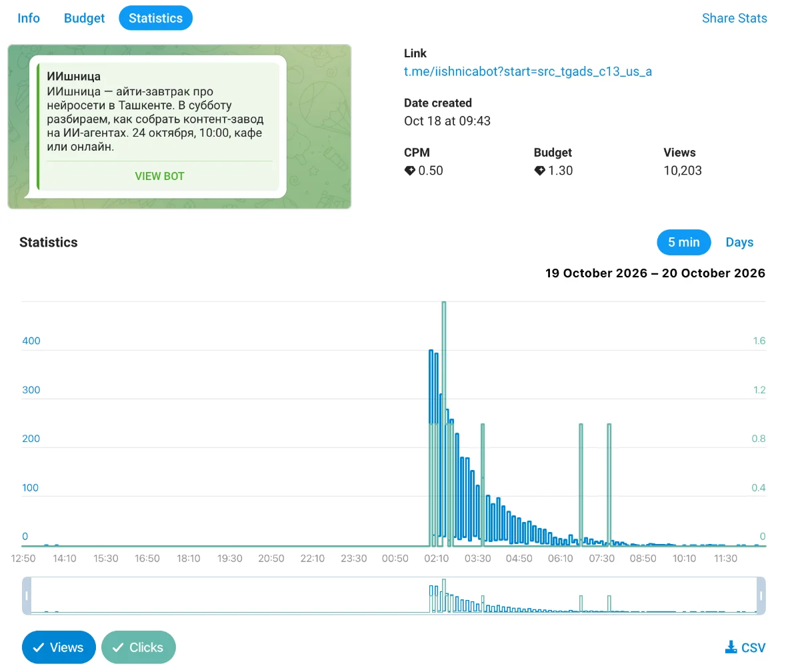
Task: Click the CPM diamond icon
Action: tap(409, 171)
